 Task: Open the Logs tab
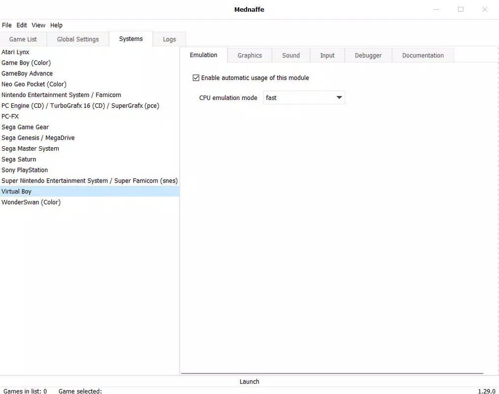pyautogui.click(x=169, y=39)
